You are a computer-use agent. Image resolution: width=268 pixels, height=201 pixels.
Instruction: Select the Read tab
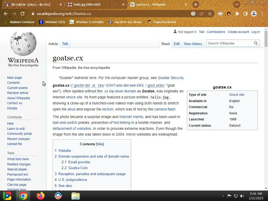pos(165,44)
